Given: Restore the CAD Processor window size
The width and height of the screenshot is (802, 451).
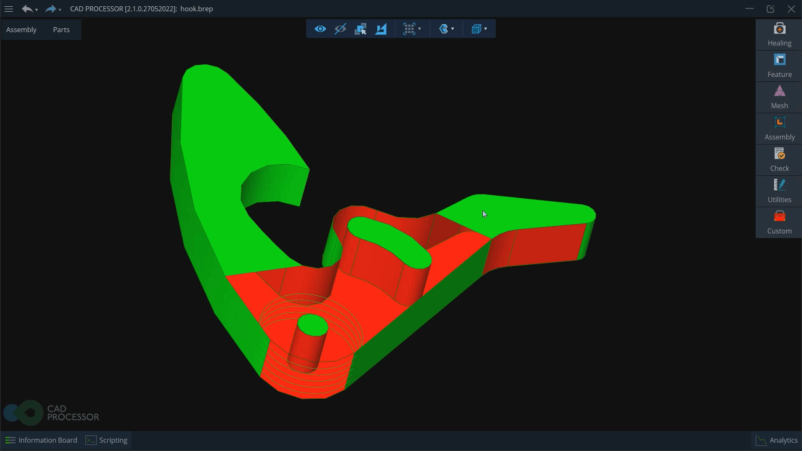Looking at the screenshot, I should tap(771, 9).
